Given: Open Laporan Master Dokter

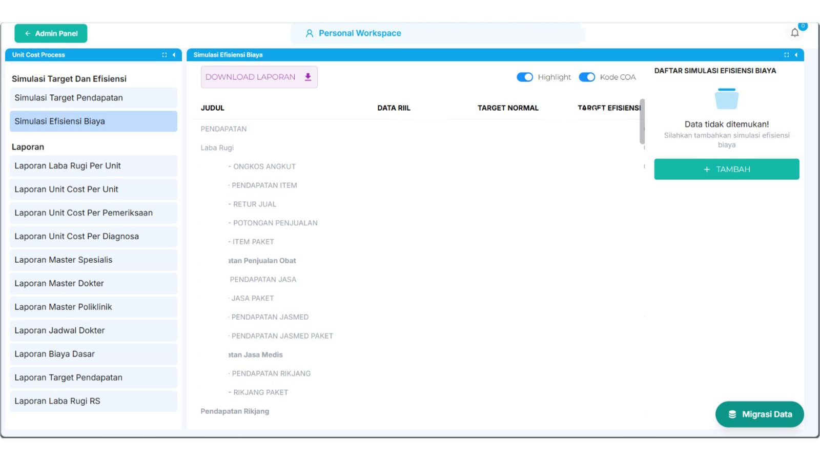Looking at the screenshot, I should click(x=93, y=284).
